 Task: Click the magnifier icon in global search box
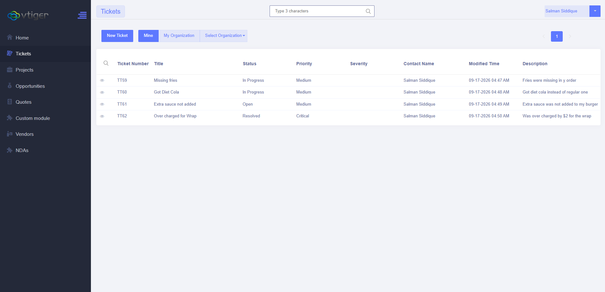[x=368, y=11]
